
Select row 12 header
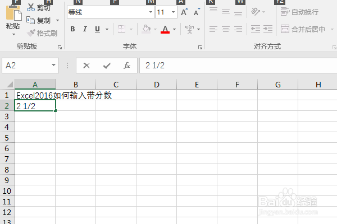(x=7, y=212)
